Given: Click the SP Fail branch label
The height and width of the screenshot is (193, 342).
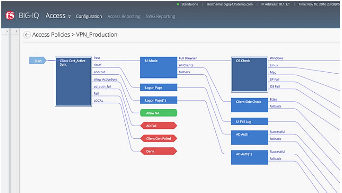Looking at the screenshot, I should coord(274,79).
